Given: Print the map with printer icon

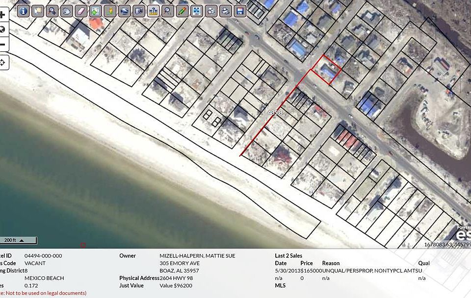Looking at the screenshot, I should pyautogui.click(x=225, y=11).
